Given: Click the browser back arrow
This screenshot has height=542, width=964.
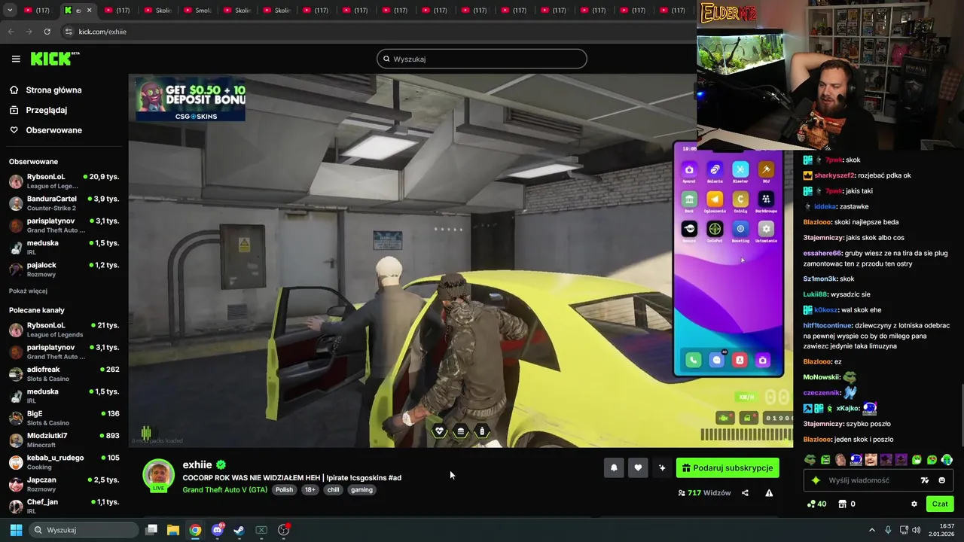Looking at the screenshot, I should point(11,32).
